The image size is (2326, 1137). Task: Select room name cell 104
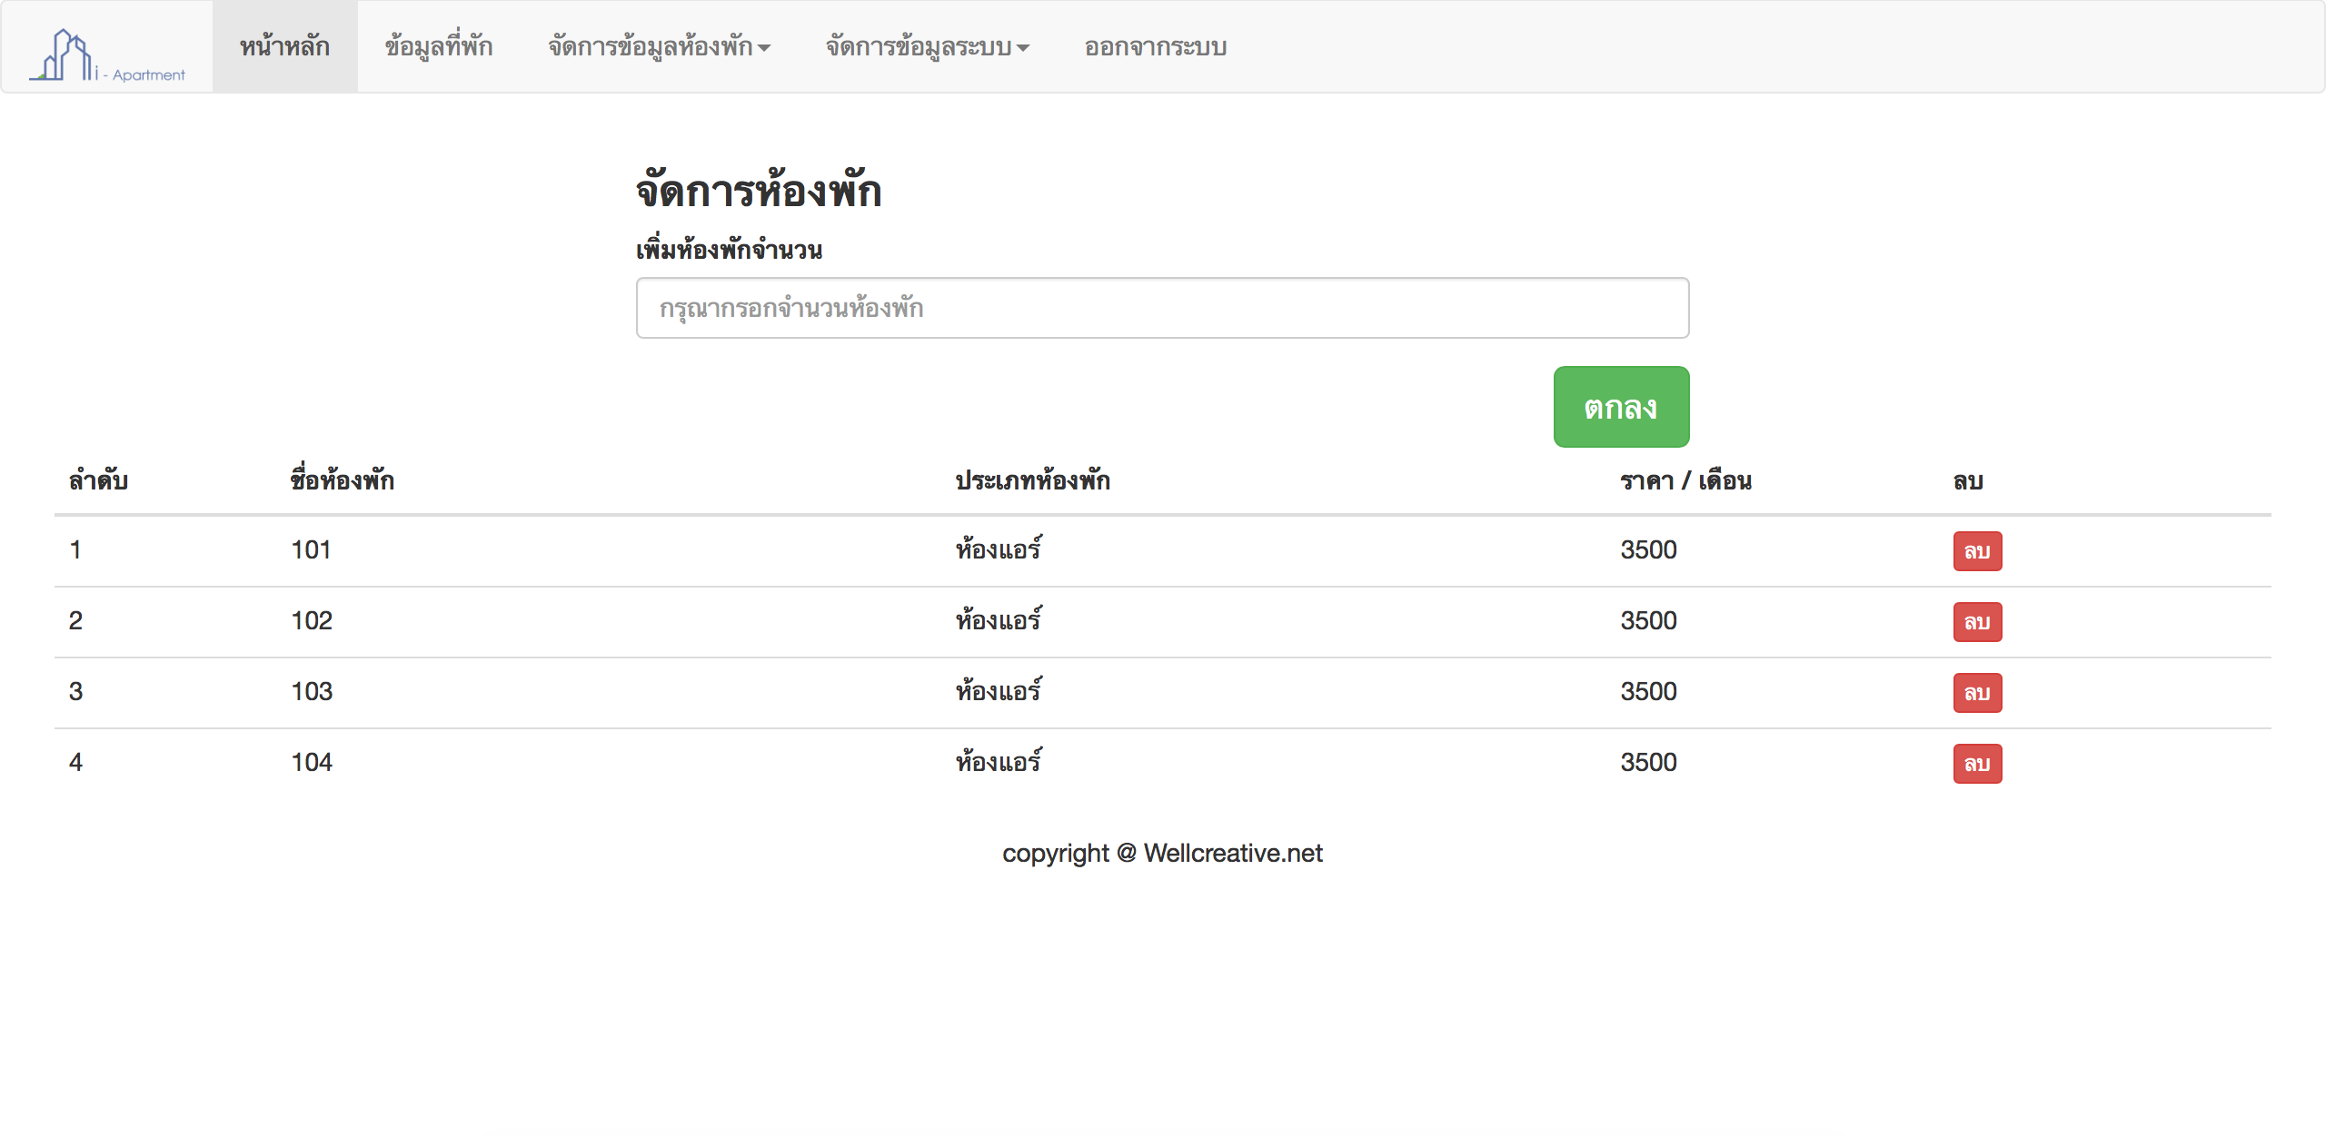(312, 763)
